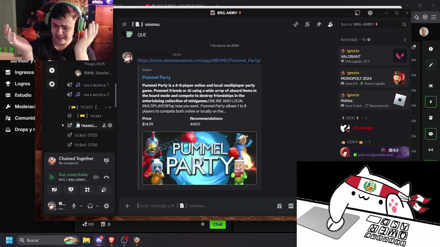Join the SALA MUSICA 2 voice channel
The width and height of the screenshot is (440, 247).
pos(89,95)
